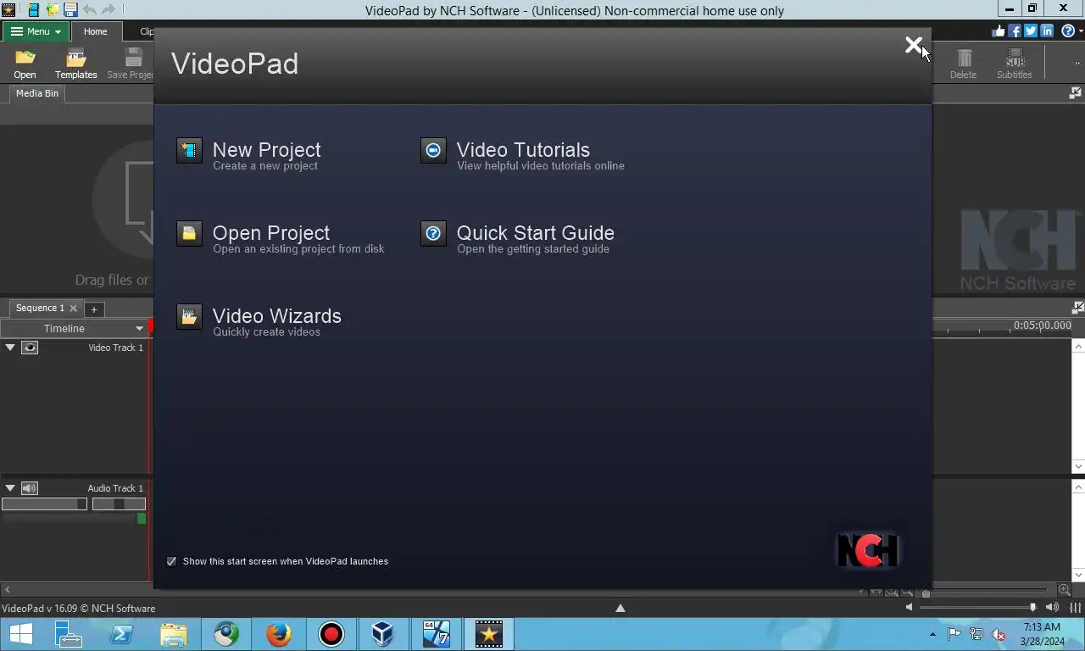Open the help dropdown arrow
Image resolution: width=1085 pixels, height=651 pixels.
(x=1081, y=31)
